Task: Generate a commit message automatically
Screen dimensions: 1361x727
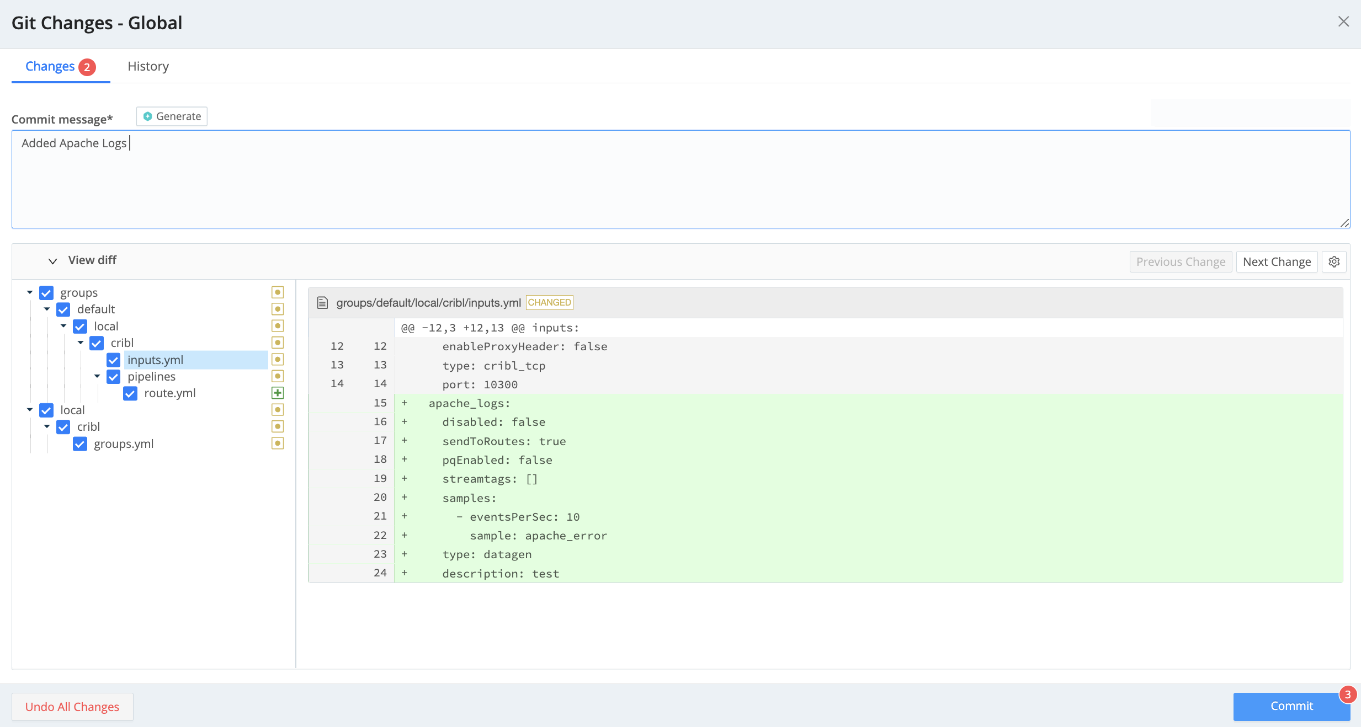Action: [172, 116]
